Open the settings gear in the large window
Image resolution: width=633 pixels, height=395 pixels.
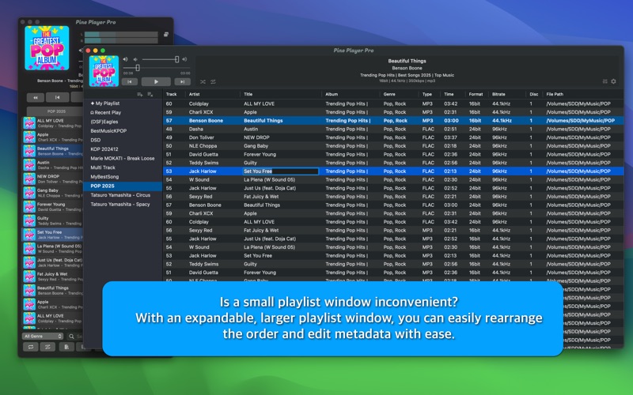click(x=614, y=81)
